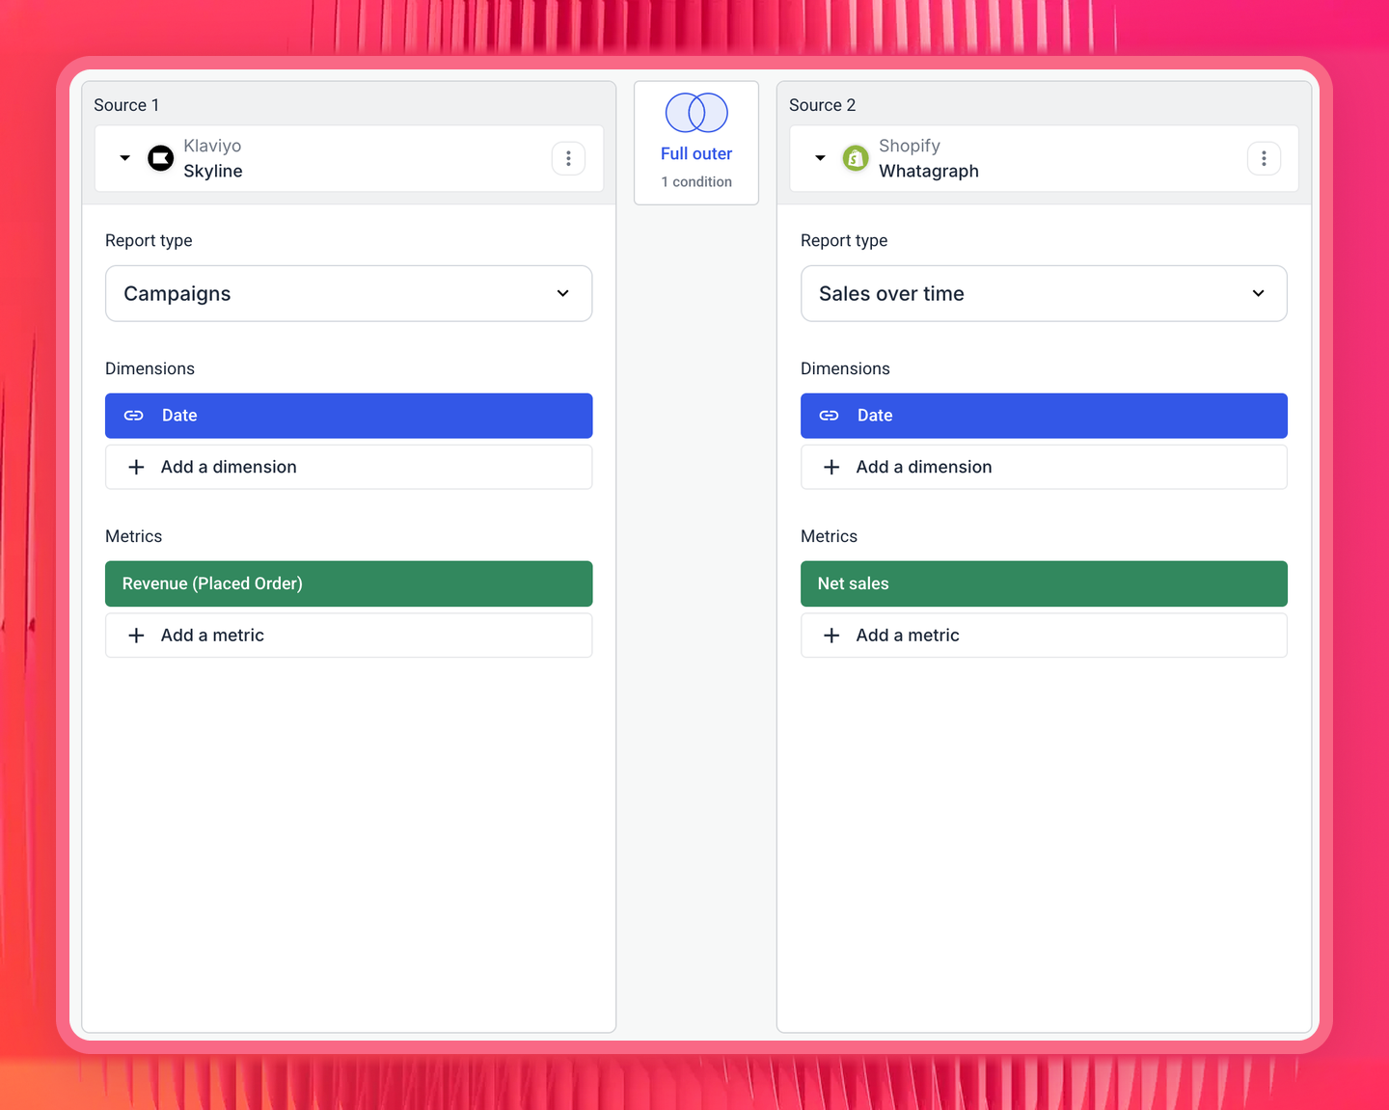
Task: Open the Full outer join settings
Action: pyautogui.click(x=696, y=143)
